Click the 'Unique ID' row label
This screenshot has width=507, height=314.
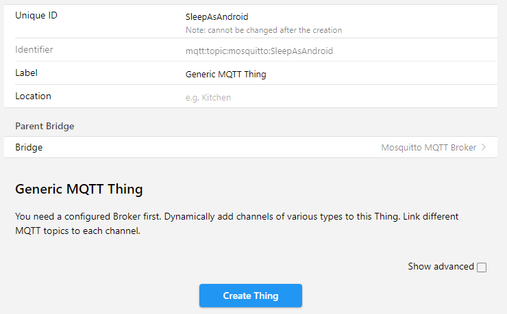pos(36,15)
